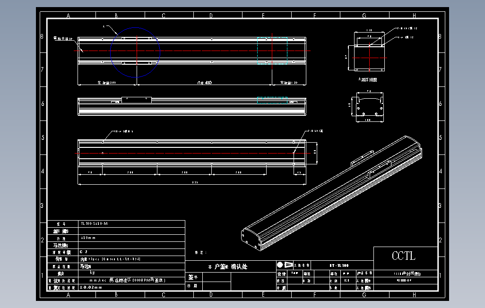Viewport: 485px width, 308px height.
Task: Click the 马达侧 origin position cell
Action: [132, 266]
